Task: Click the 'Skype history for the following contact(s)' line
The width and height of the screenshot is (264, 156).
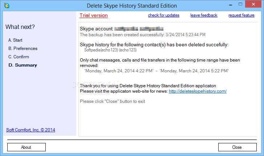Action: tap(154, 45)
